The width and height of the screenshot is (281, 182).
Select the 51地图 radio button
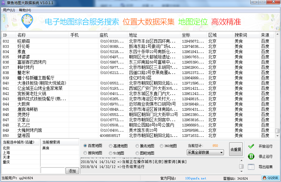(x=111, y=153)
